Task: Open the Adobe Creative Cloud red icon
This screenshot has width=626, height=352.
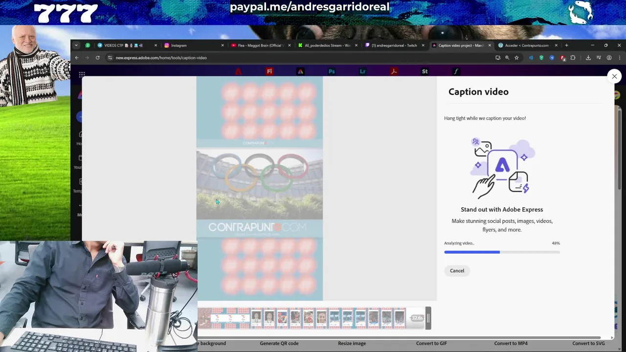Action: click(238, 71)
